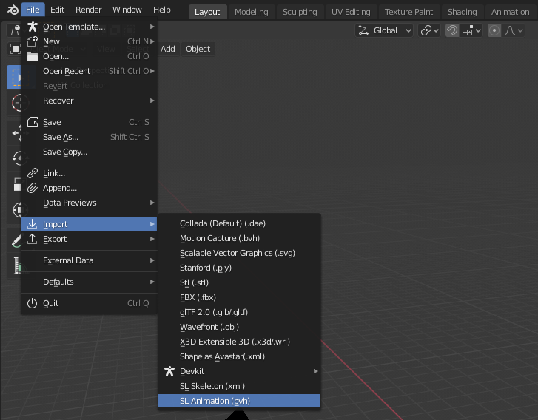This screenshot has width=538, height=420.
Task: Click the Save icon
Action: [33, 122]
